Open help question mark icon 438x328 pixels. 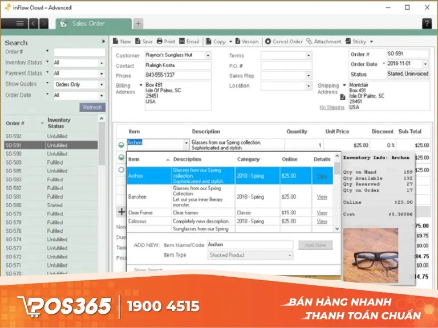pos(427,23)
